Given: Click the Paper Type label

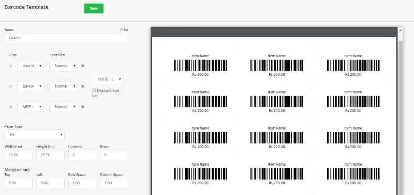Looking at the screenshot, I should coord(13,126).
